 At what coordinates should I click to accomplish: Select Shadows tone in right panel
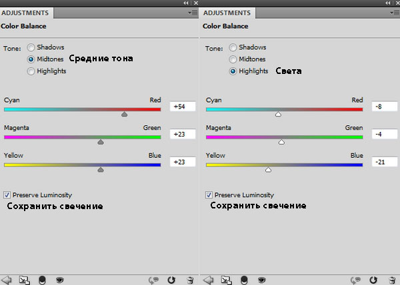pyautogui.click(x=233, y=47)
